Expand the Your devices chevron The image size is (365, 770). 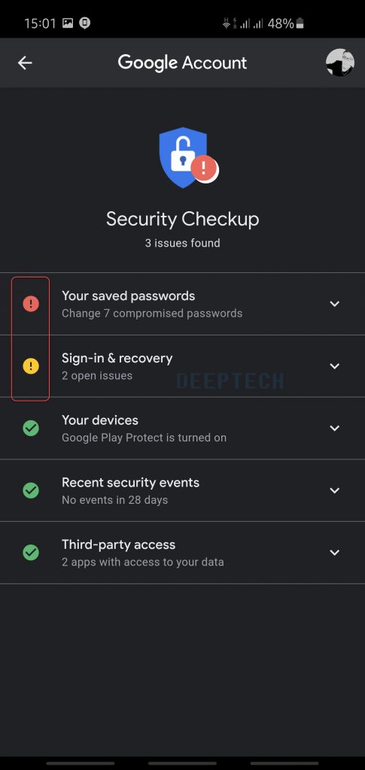335,428
